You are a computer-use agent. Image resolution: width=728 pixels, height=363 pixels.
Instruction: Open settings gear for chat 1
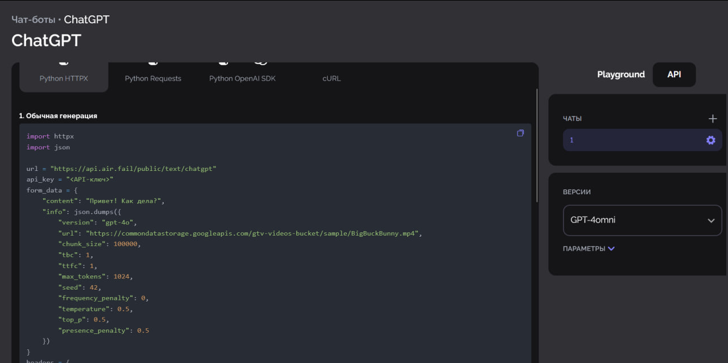click(x=710, y=140)
